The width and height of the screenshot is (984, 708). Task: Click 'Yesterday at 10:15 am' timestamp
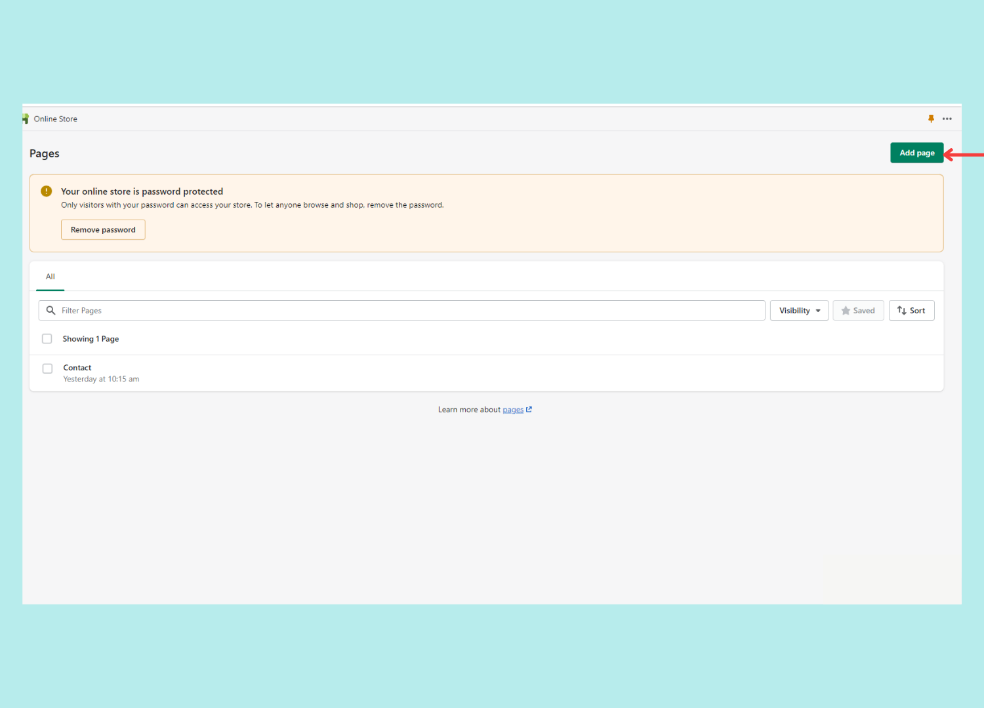coord(101,379)
